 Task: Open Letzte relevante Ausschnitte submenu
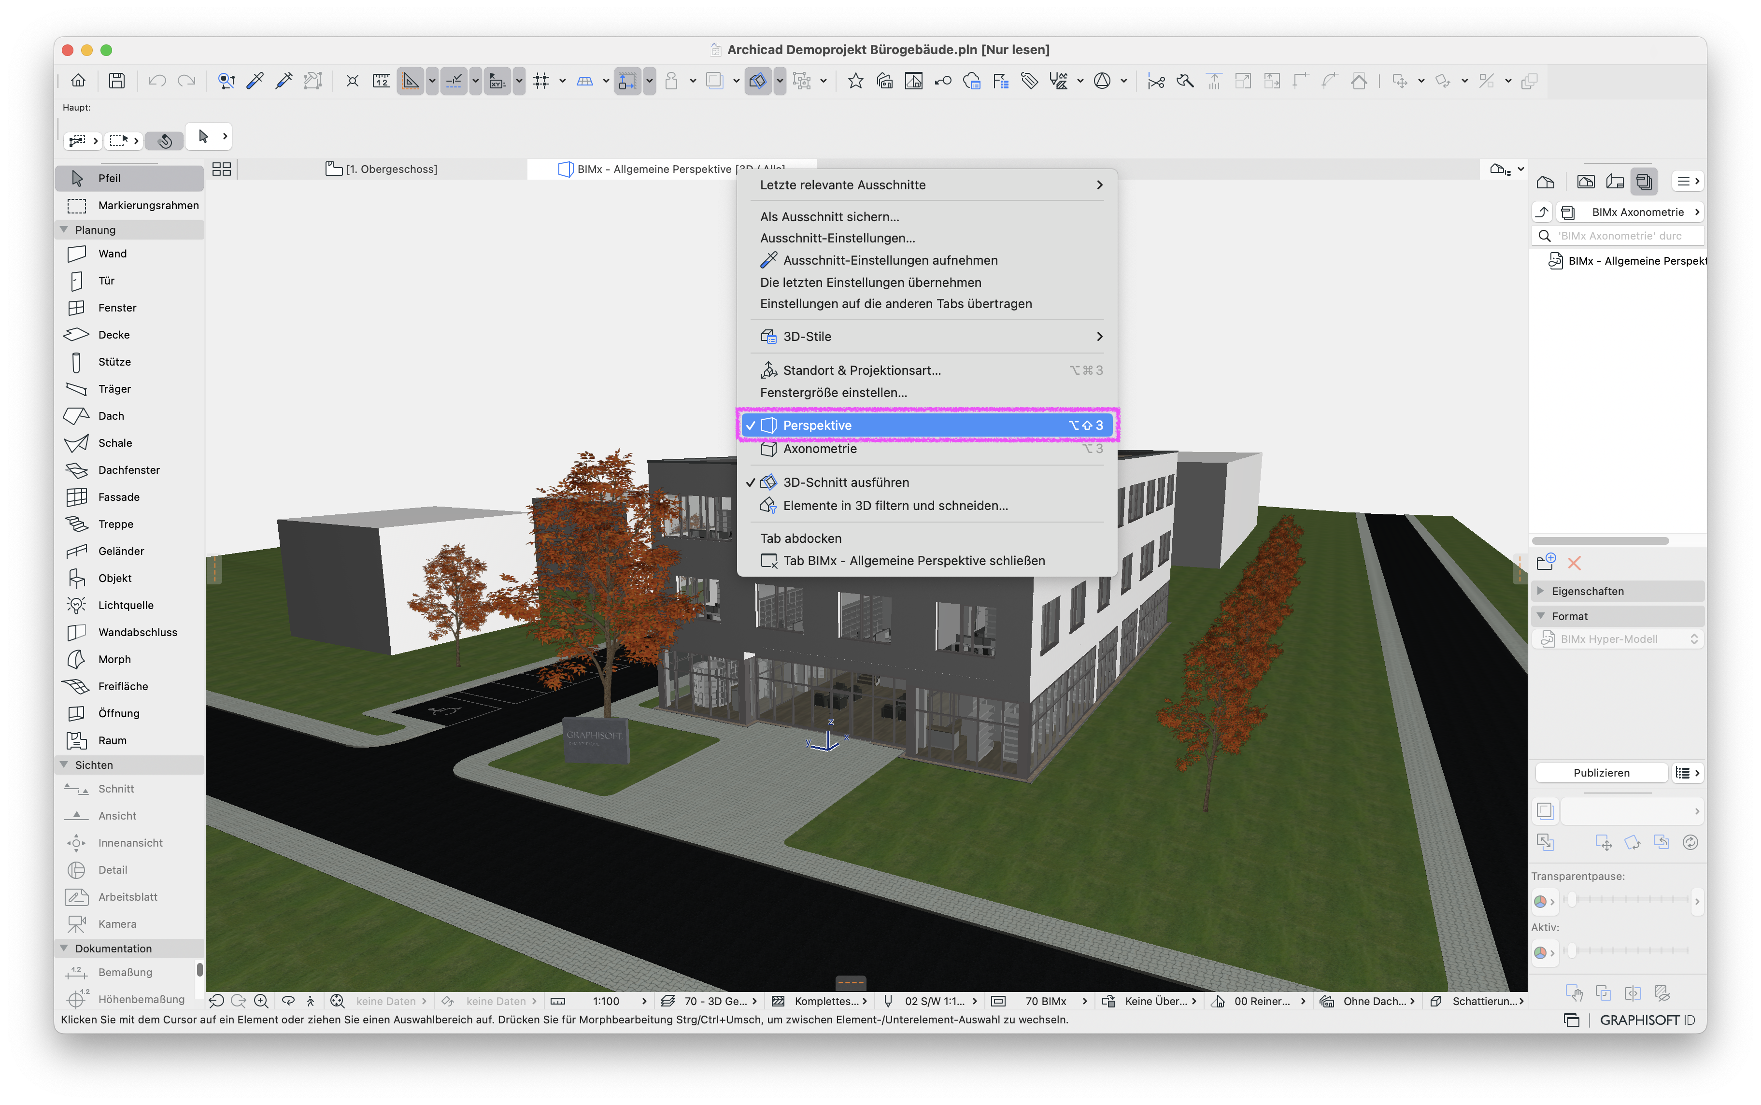926,185
